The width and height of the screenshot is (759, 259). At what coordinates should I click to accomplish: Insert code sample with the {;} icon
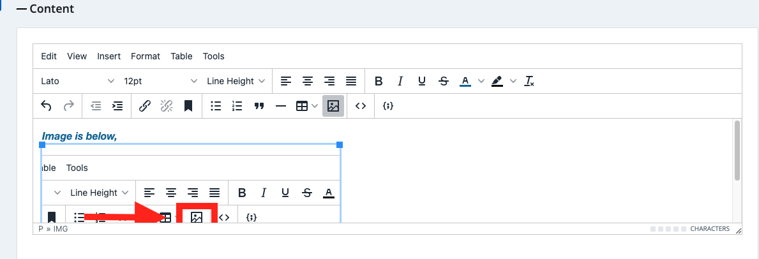(387, 107)
